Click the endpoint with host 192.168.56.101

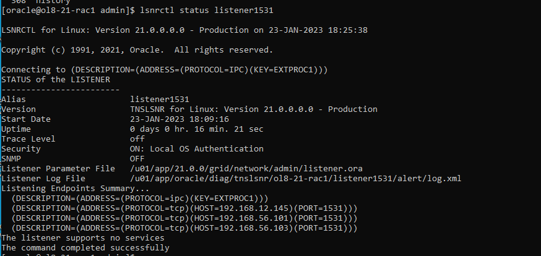[x=184, y=218]
